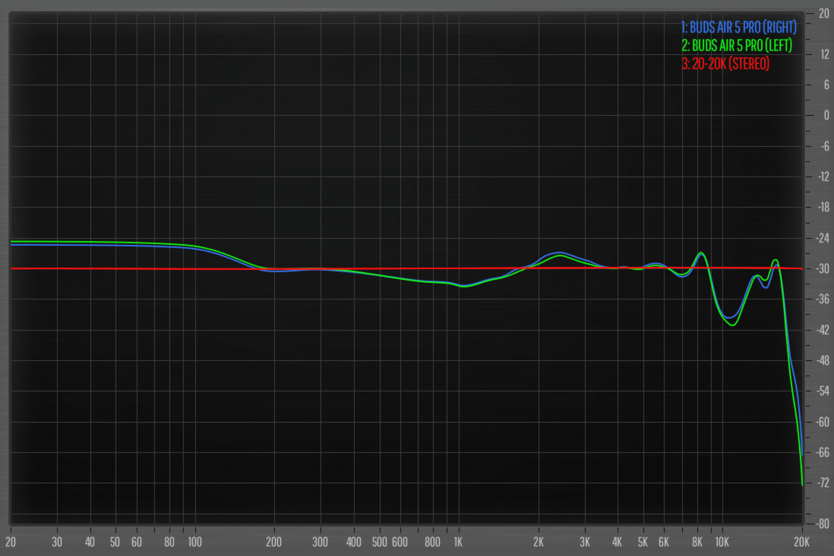
Task: Click the curve peak just past 8K
Action: [701, 253]
